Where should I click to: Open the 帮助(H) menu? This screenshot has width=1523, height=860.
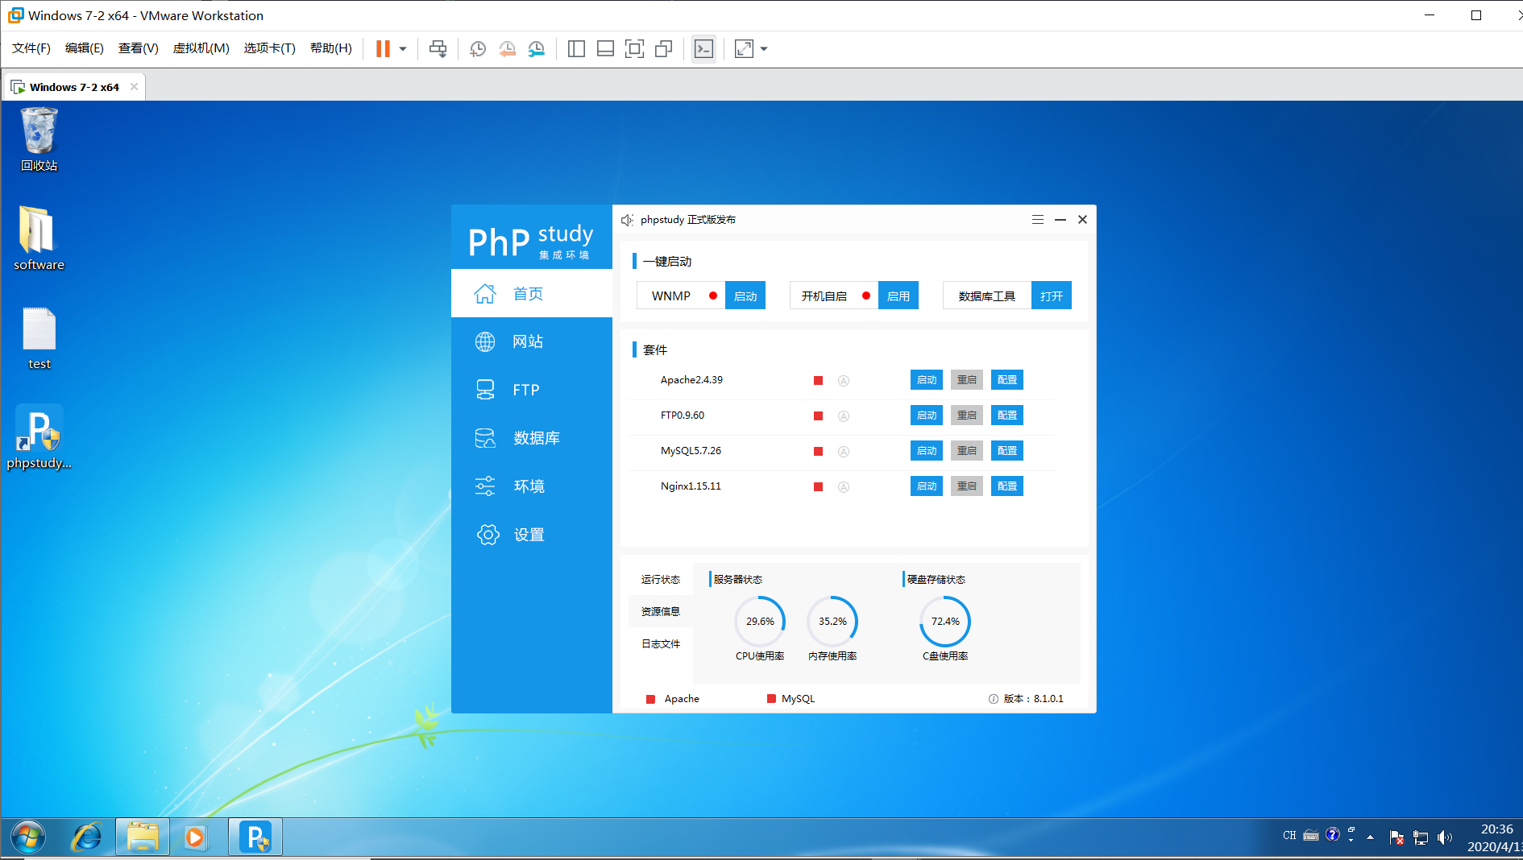pos(331,48)
